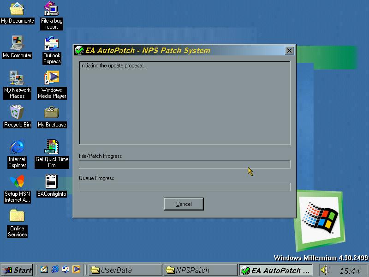Select the Outlook Express desktop shortcut

click(52, 44)
